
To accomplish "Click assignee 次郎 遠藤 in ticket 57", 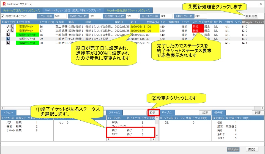I will coord(61,31).
